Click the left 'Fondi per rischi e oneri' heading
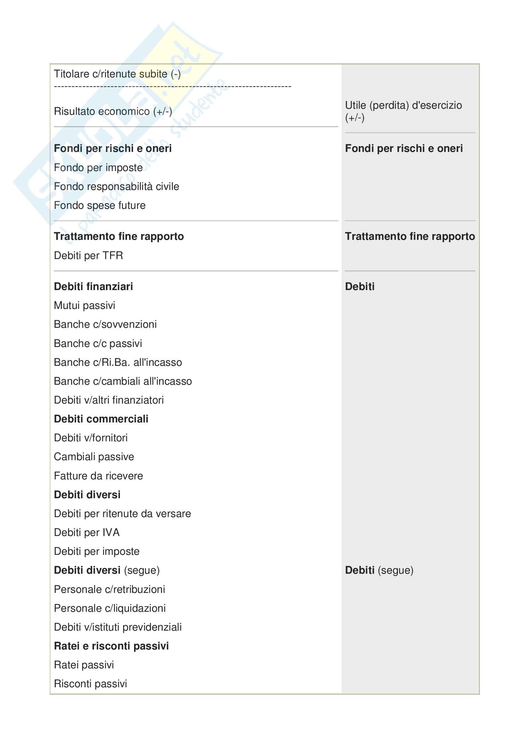Screen dimensions: 529x748 point(113,149)
